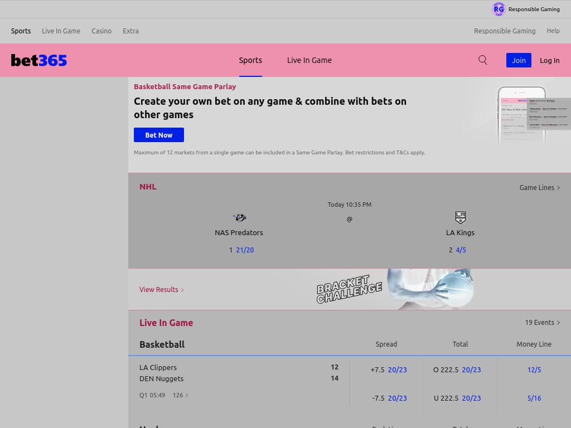Image resolution: width=571 pixels, height=428 pixels.
Task: Click the Log In button
Action: pos(549,60)
